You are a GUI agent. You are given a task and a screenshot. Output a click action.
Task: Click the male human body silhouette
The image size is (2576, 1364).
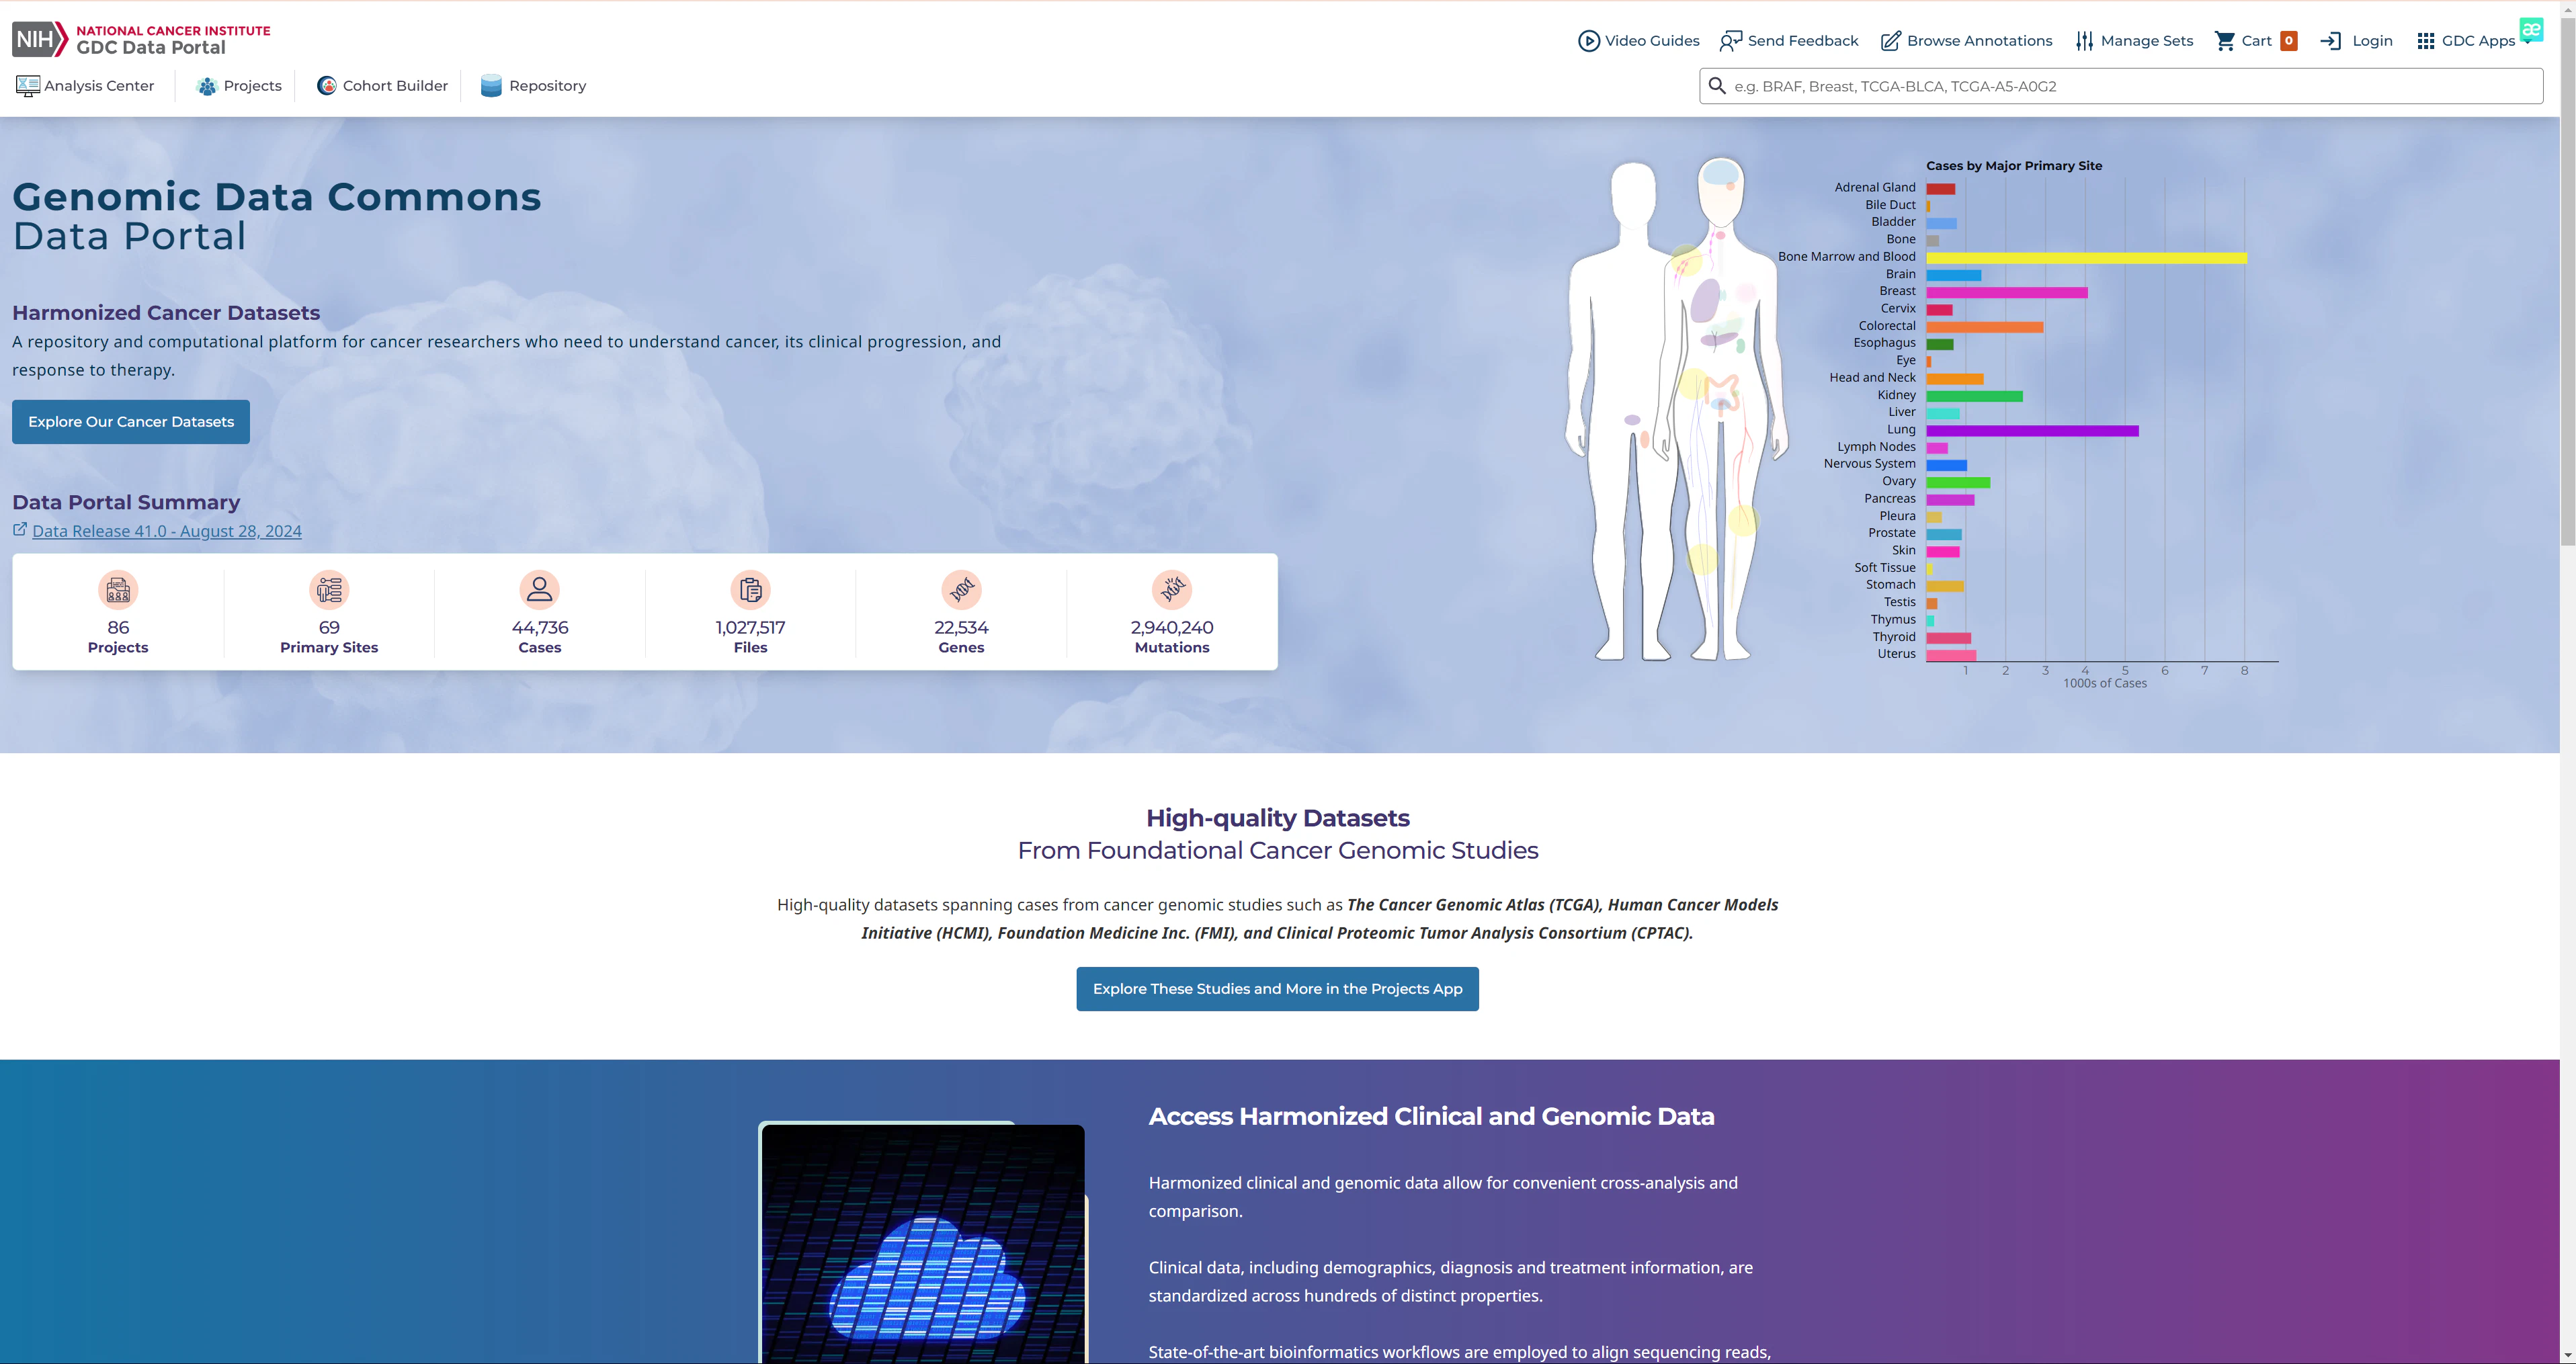point(1620,410)
